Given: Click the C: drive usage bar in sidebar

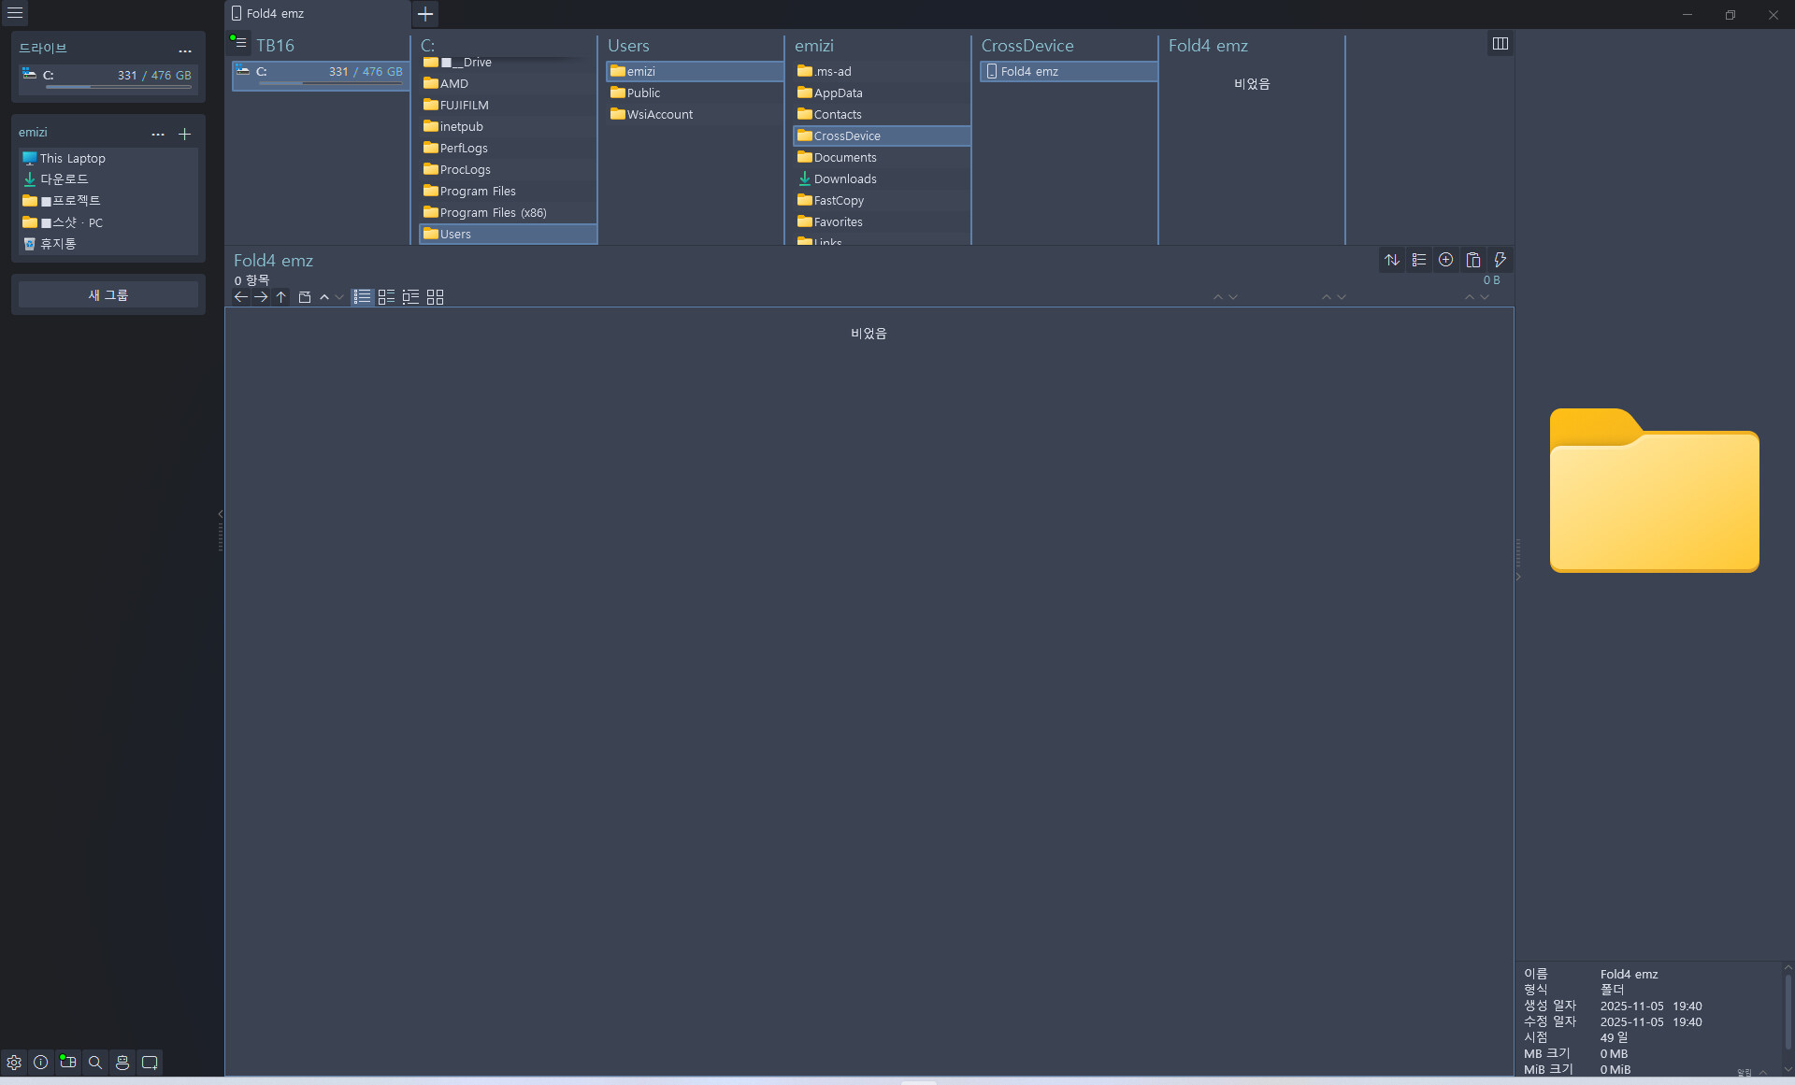Looking at the screenshot, I should (x=118, y=87).
